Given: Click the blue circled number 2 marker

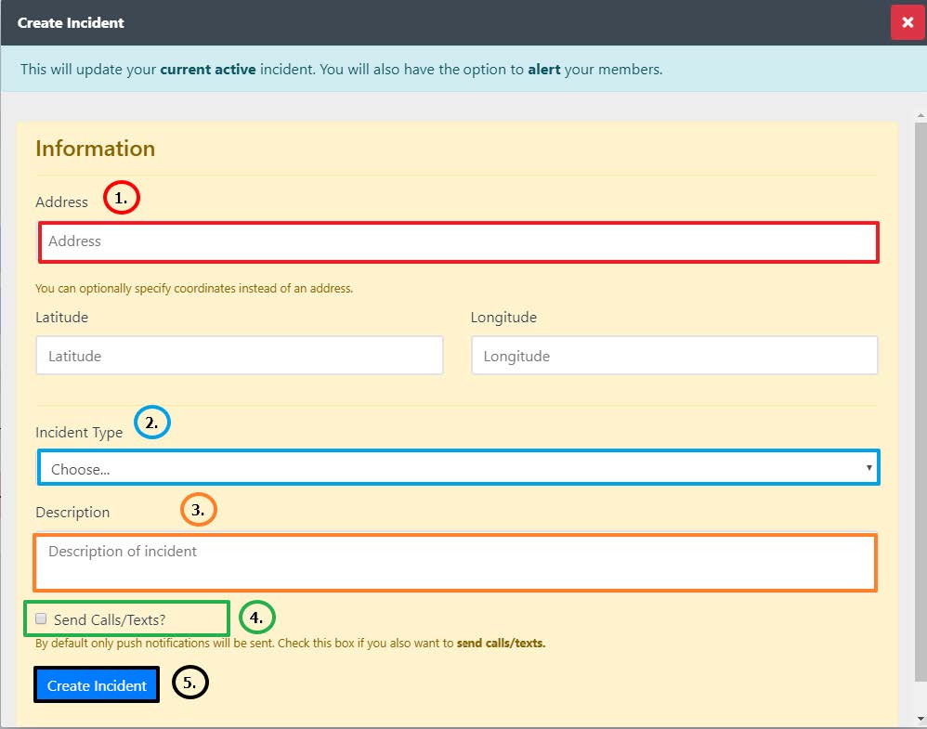Looking at the screenshot, I should coord(152,423).
